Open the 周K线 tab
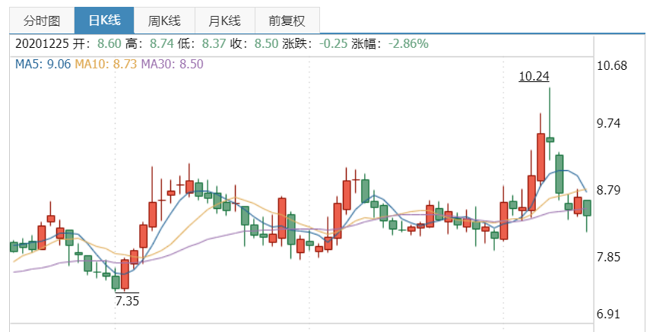 pos(164,21)
